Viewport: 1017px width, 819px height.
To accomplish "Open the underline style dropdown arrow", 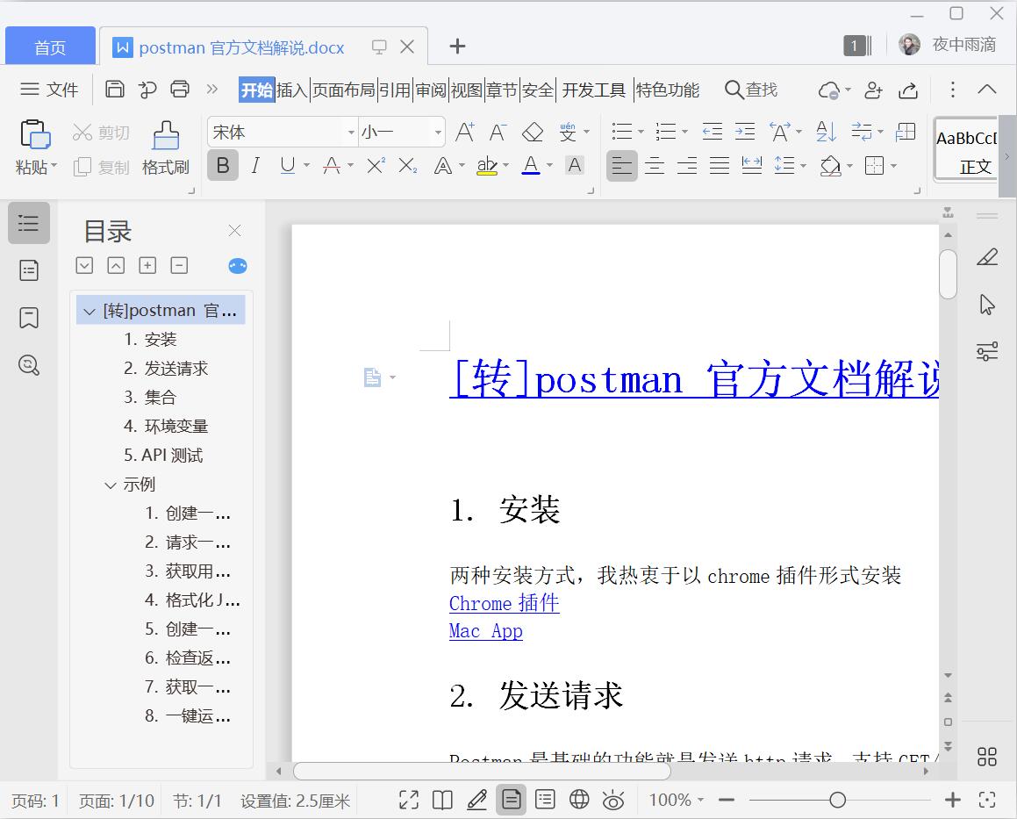I will click(x=306, y=166).
